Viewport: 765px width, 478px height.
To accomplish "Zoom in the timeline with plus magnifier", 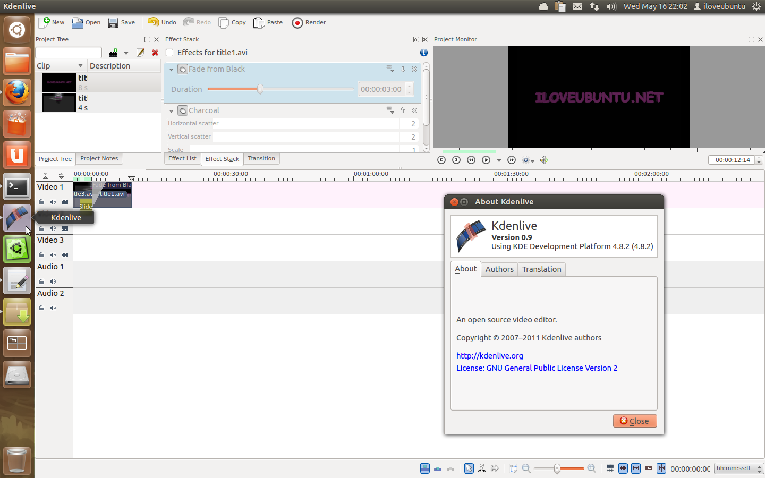I will pos(591,468).
